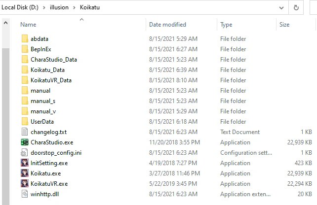The height and width of the screenshot is (205, 317).
Task: Click the 423 KB size cell
Action: (303, 163)
